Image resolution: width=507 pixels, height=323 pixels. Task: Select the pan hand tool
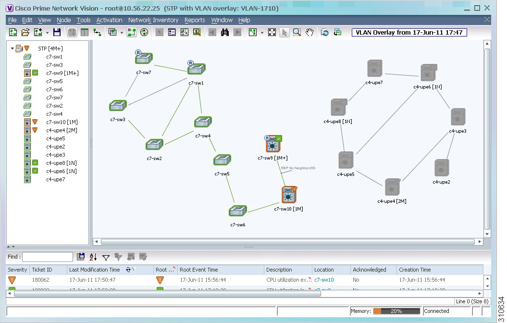(309, 32)
